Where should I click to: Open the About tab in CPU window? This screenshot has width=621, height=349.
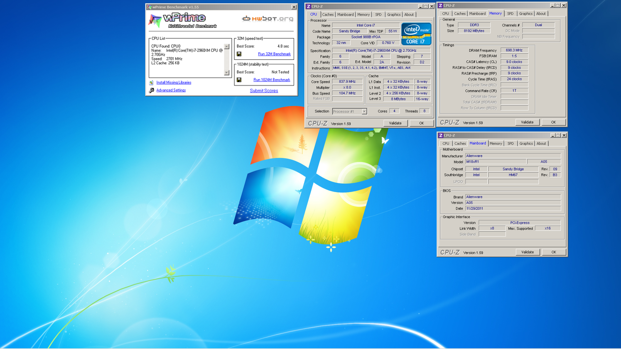tap(409, 15)
